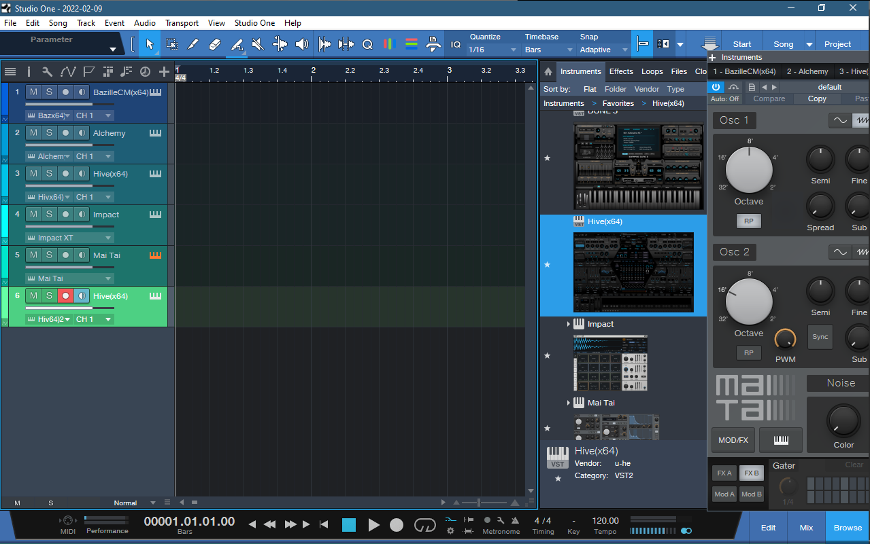The width and height of the screenshot is (870, 544).
Task: Open the Event menu
Action: 114,22
